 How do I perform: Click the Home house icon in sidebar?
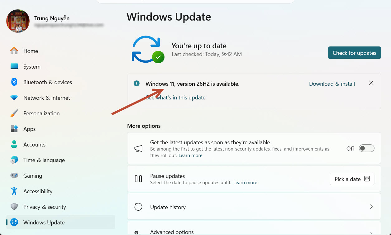click(x=14, y=51)
